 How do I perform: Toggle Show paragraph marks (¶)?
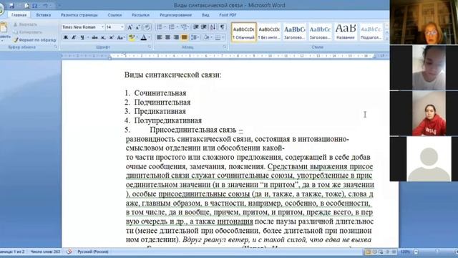pos(223,27)
